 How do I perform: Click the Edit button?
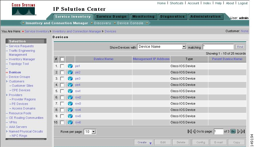pyautogui.click(x=163, y=142)
